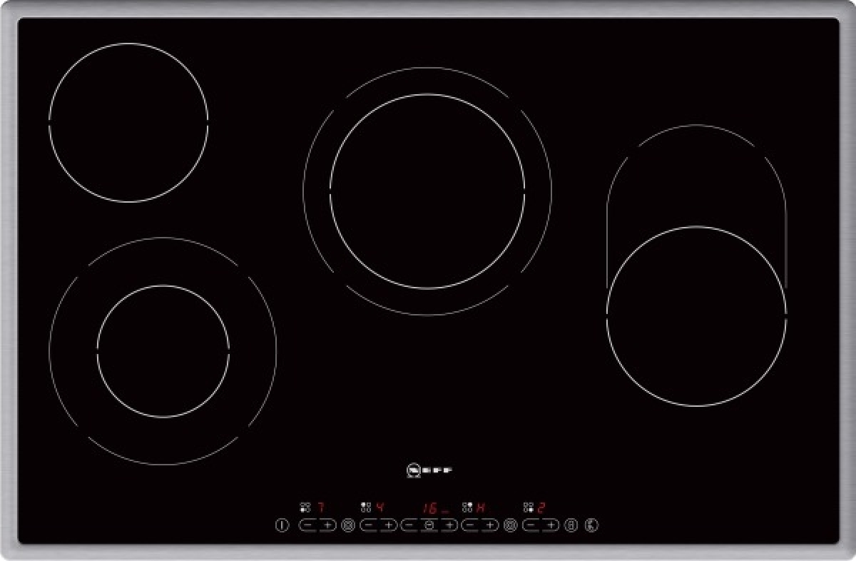Touch the red heat level display showing 2
This screenshot has height=561, width=856.
coord(541,507)
